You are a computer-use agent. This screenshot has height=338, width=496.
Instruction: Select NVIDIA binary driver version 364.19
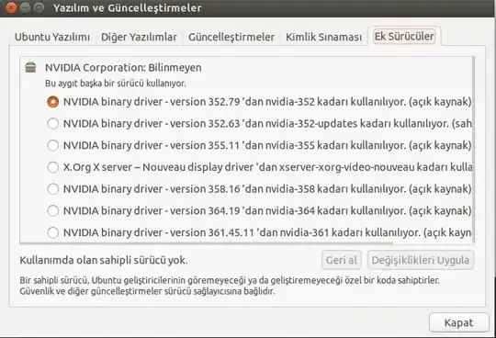tap(53, 210)
